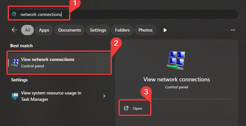Open View network connections result
The width and height of the screenshot is (246, 126).
pos(59,63)
